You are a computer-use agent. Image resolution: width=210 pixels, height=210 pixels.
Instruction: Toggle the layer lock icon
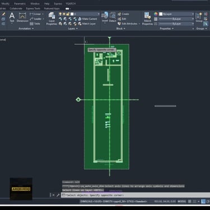point(68,14)
